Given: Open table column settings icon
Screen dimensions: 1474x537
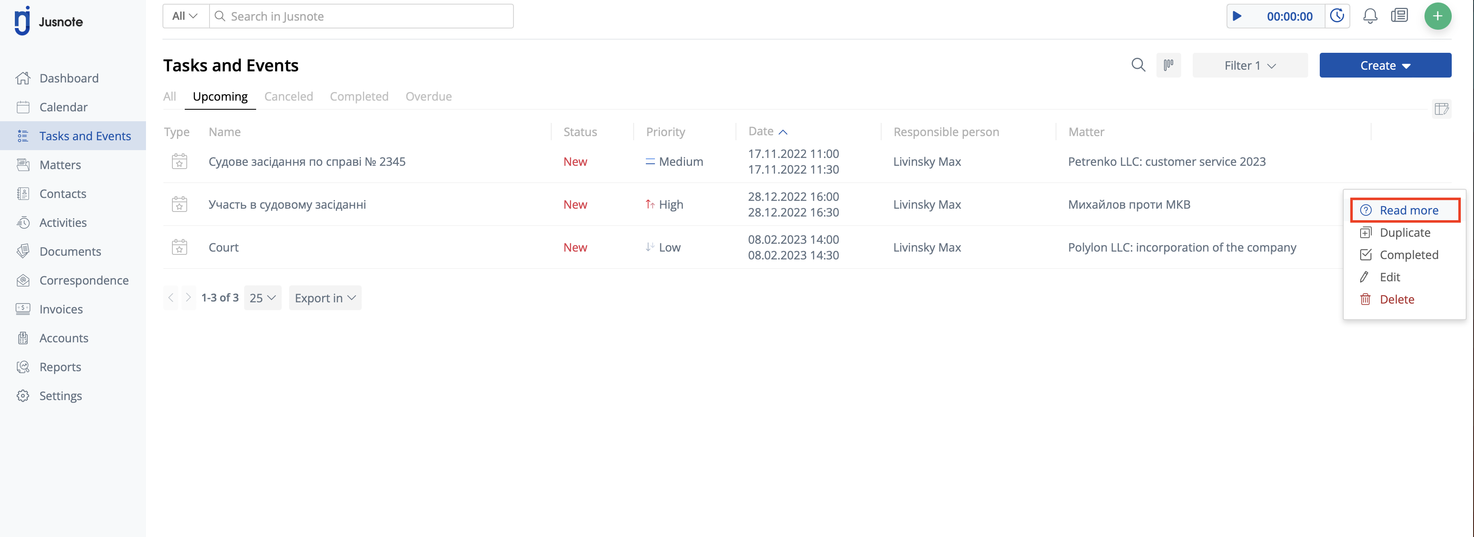Looking at the screenshot, I should tap(1441, 108).
